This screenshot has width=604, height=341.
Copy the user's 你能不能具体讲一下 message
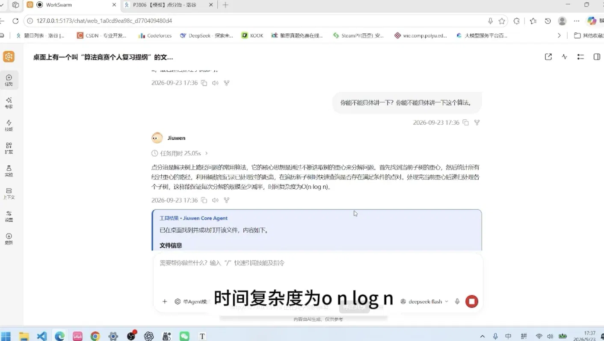465,122
